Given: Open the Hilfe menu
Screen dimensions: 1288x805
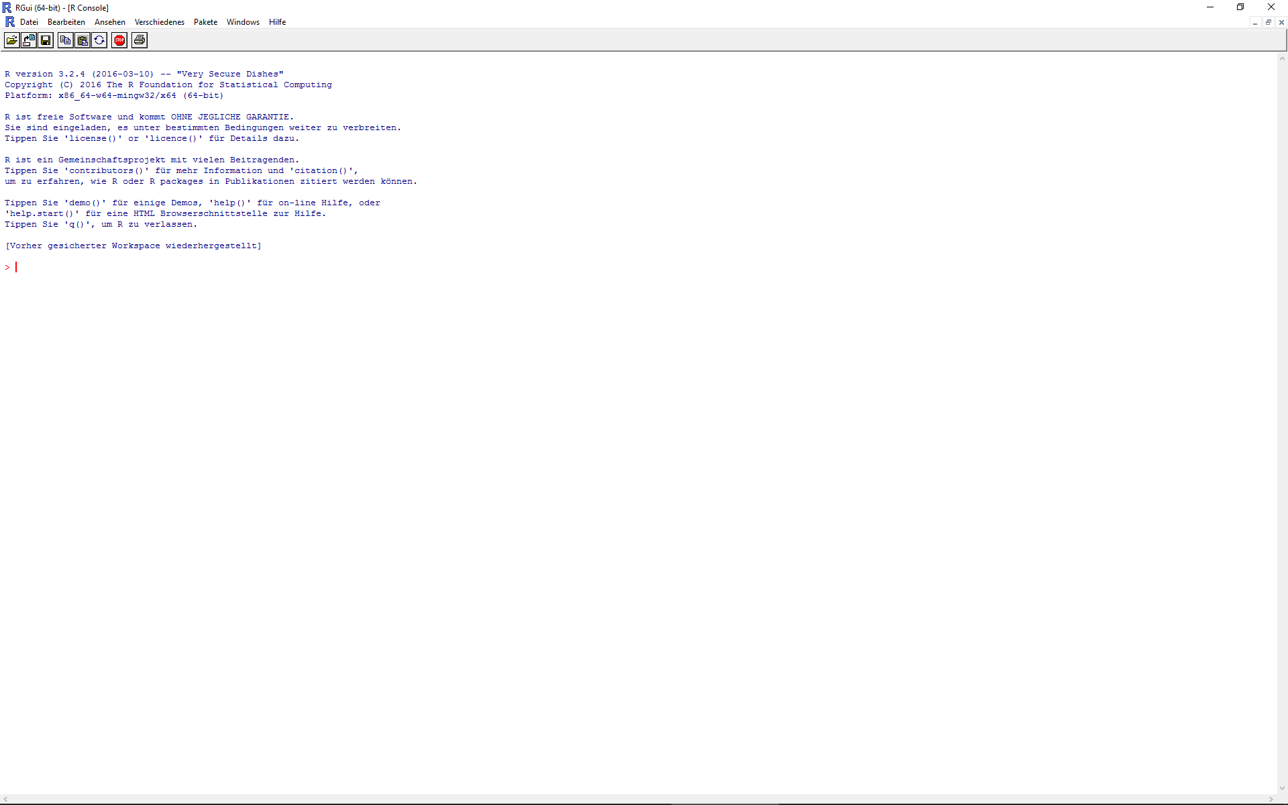Looking at the screenshot, I should pos(277,22).
